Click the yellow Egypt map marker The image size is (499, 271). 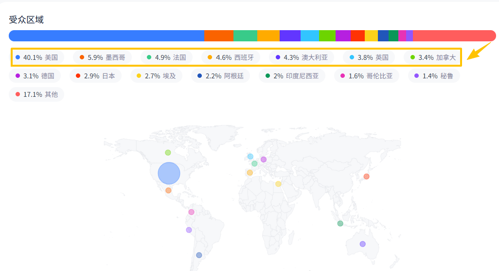tap(278, 184)
